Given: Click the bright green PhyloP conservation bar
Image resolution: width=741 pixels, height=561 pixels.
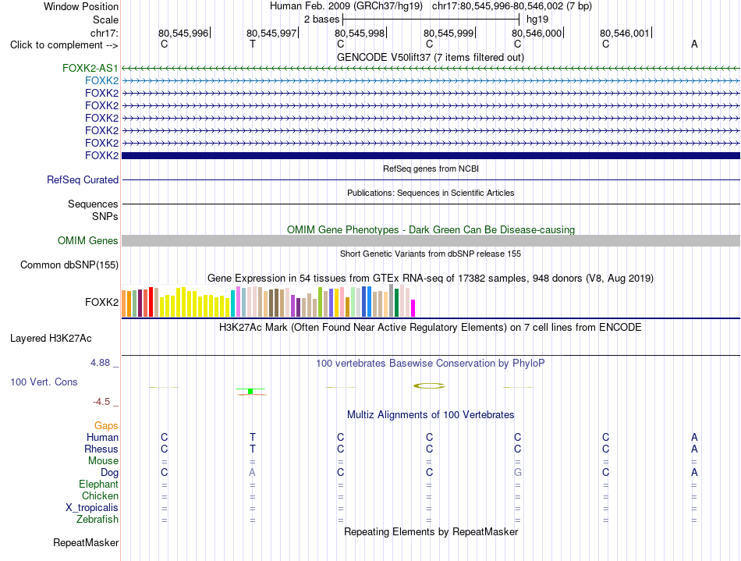Looking at the screenshot, I should tap(250, 392).
